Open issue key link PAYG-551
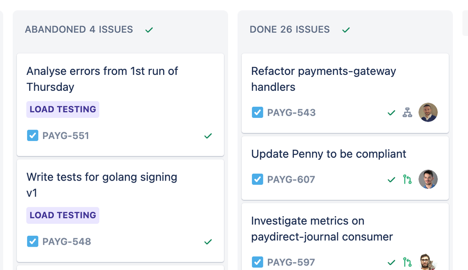 click(x=66, y=136)
